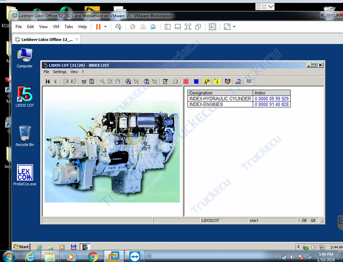This screenshot has height=262, width=343.
Task: Open host Chrome taskbar icon
Action: tap(93, 256)
